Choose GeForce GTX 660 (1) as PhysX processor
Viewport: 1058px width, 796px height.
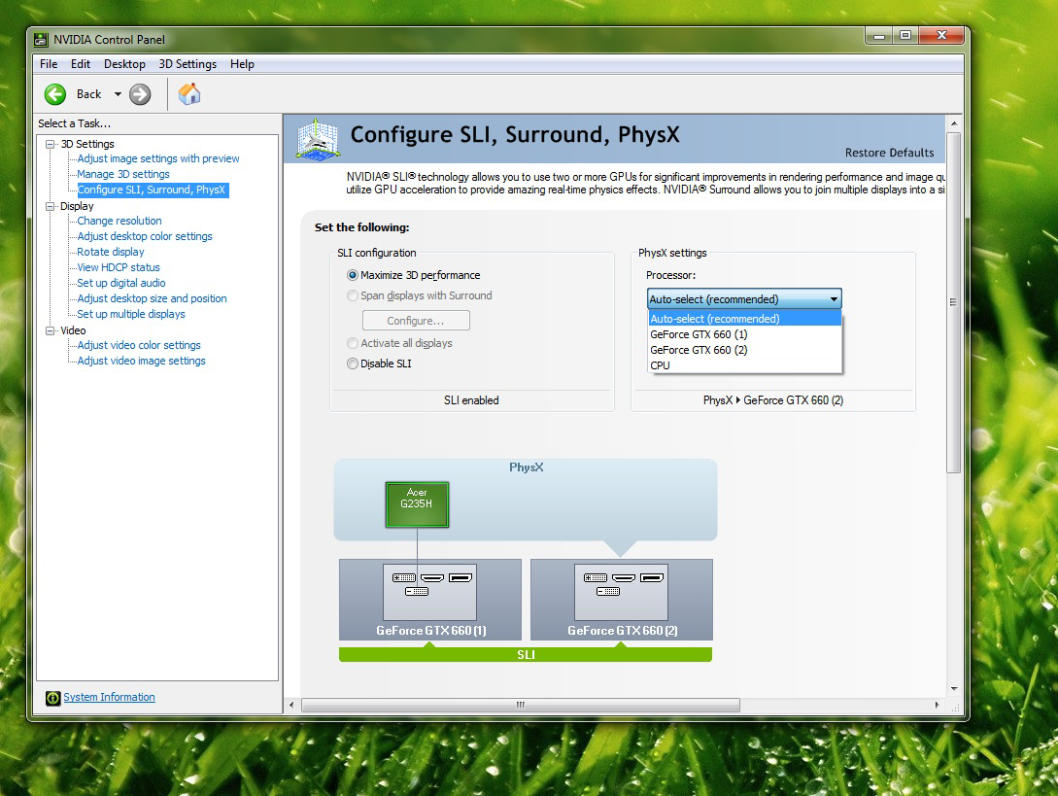[x=745, y=334]
